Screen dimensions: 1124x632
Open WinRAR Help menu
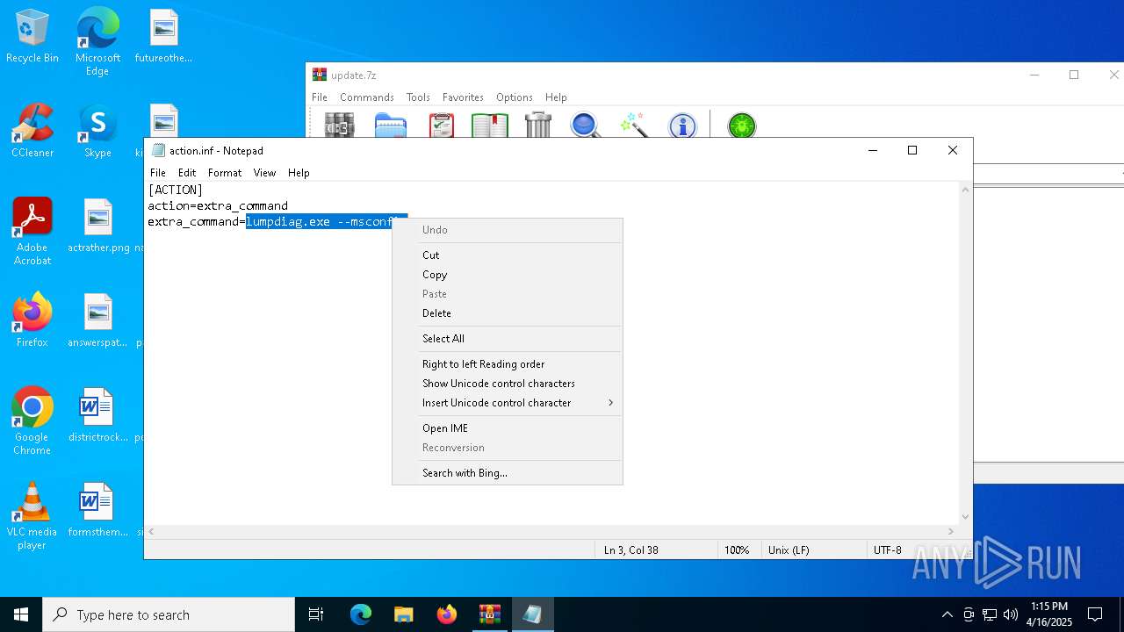pyautogui.click(x=556, y=97)
